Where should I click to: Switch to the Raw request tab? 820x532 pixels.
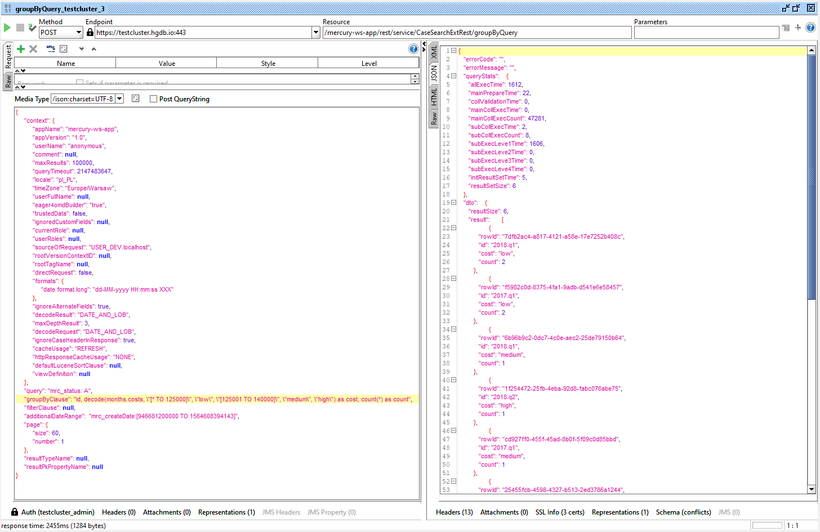pyautogui.click(x=8, y=82)
